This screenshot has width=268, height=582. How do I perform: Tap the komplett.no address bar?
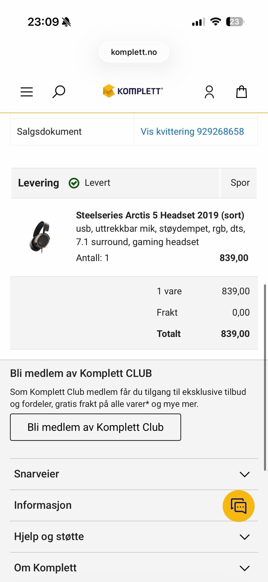tap(134, 52)
